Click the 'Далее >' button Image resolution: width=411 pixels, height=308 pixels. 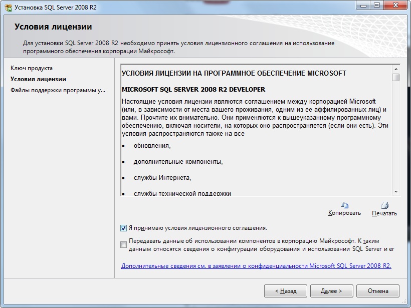332,291
